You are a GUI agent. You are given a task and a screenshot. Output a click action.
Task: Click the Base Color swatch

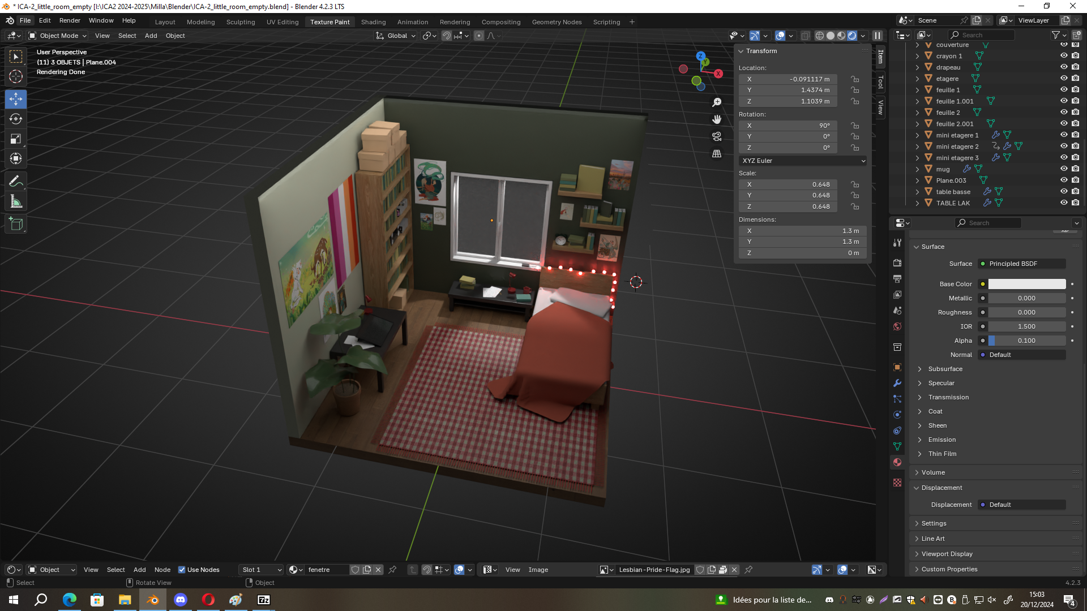(x=1026, y=284)
